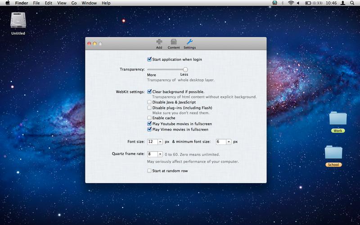
Task: Uncheck Start application when login
Action: coord(149,59)
